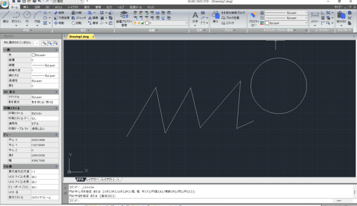The width and height of the screenshot is (357, 206).
Task: Click ブロック定義 (Define Block) tool
Action: (231, 18)
